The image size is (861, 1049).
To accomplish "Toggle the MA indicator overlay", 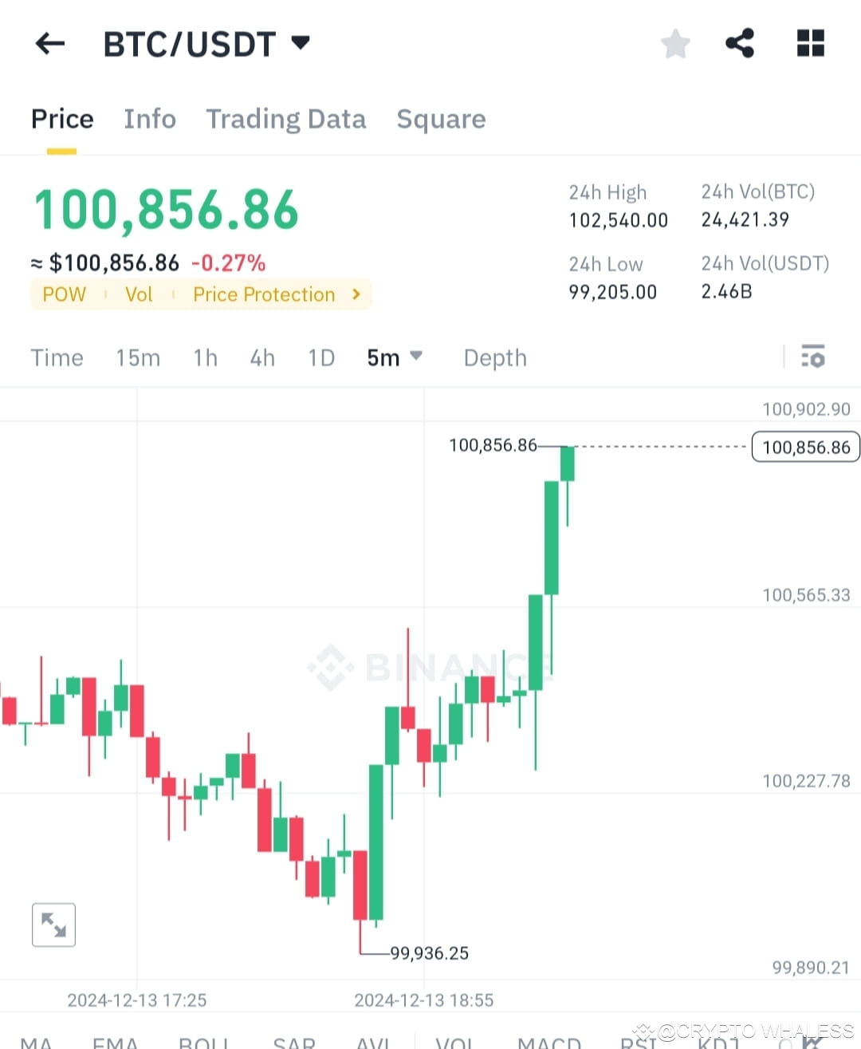I will (x=36, y=1041).
